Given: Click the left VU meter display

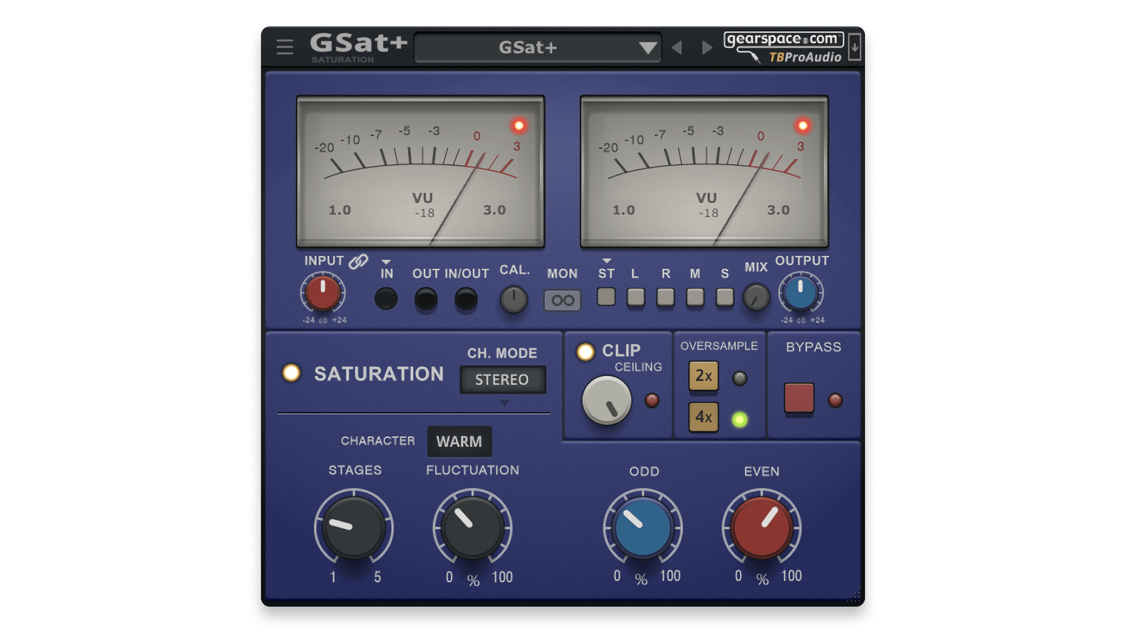Looking at the screenshot, I should pyautogui.click(x=420, y=171).
